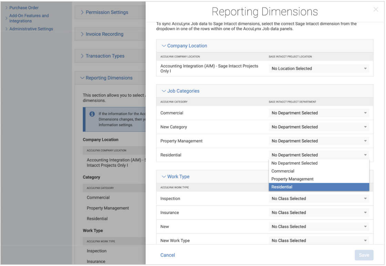386x266 pixels.
Task: Click the Save button
Action: click(x=364, y=255)
